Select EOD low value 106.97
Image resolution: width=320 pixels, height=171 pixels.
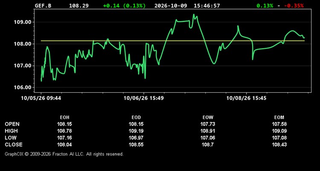tap(136, 138)
